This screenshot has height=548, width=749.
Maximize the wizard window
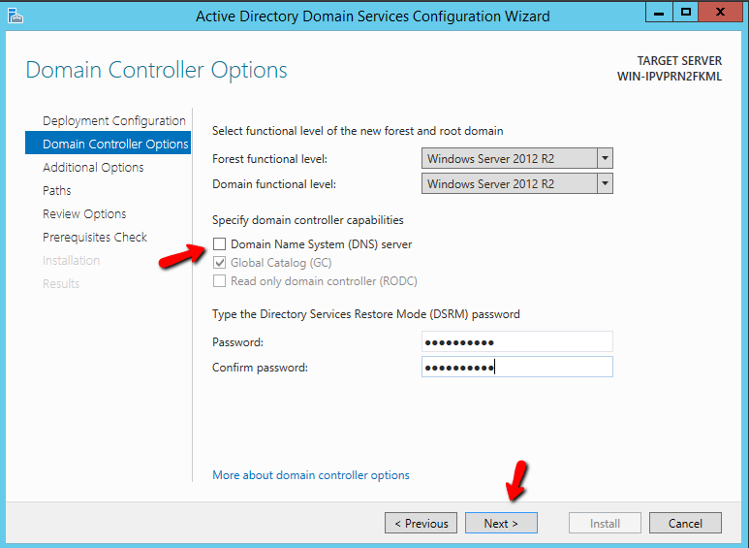point(685,12)
